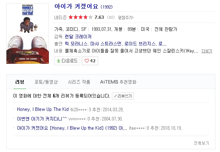
Task: Click the pencil icon on 리뷰쓰기 button
Action: coord(115,96)
